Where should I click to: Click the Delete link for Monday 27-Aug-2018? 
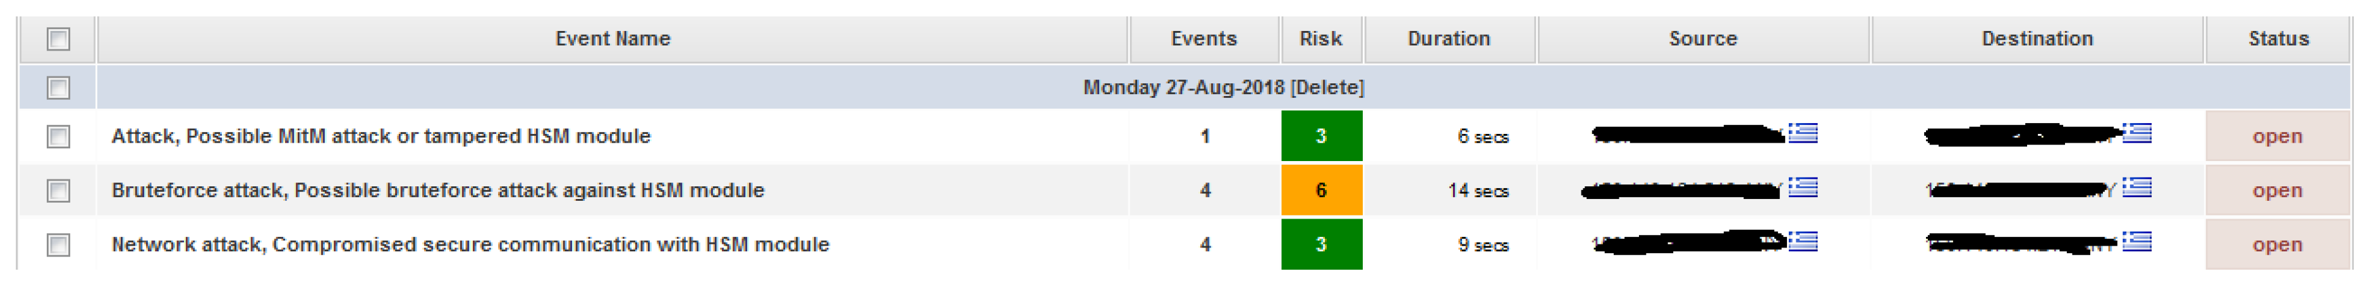tap(1327, 87)
